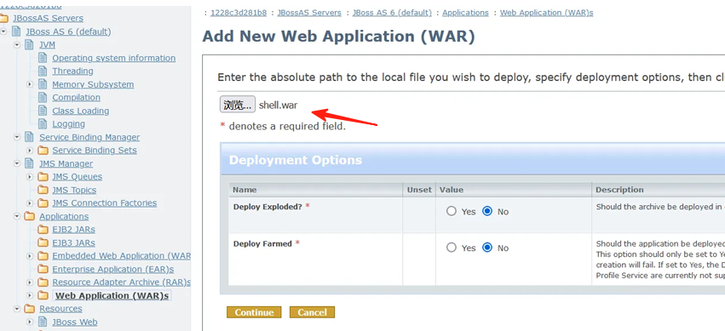Click the document icon beside Service Binding Manager

tap(29, 137)
